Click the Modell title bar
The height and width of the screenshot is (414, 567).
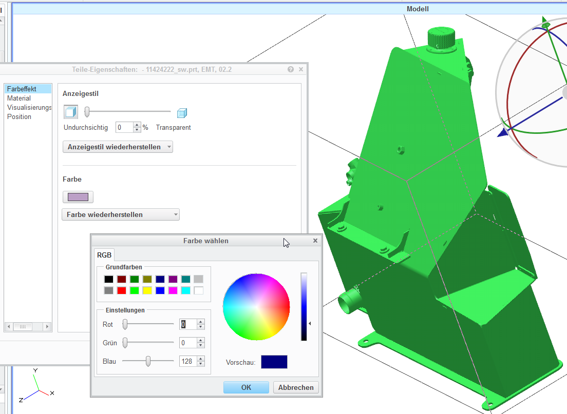point(289,9)
